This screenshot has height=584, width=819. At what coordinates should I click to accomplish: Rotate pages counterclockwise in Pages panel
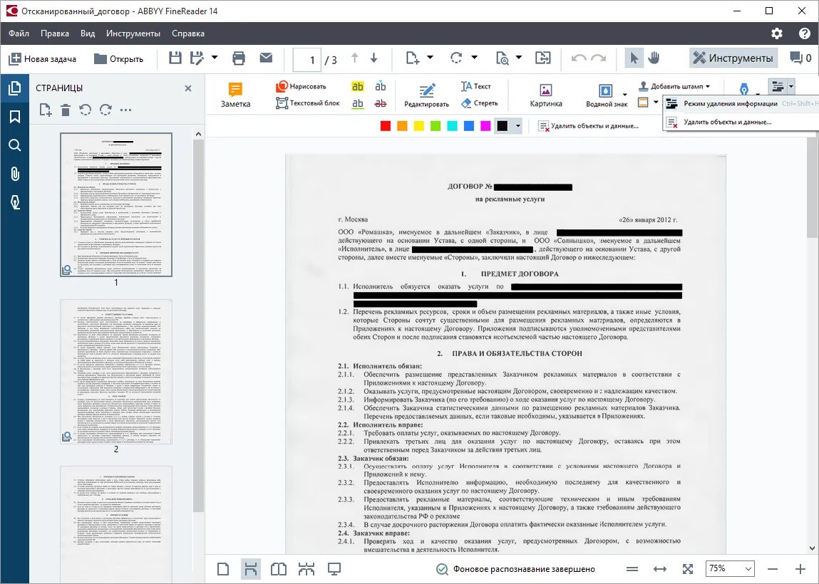tap(85, 110)
